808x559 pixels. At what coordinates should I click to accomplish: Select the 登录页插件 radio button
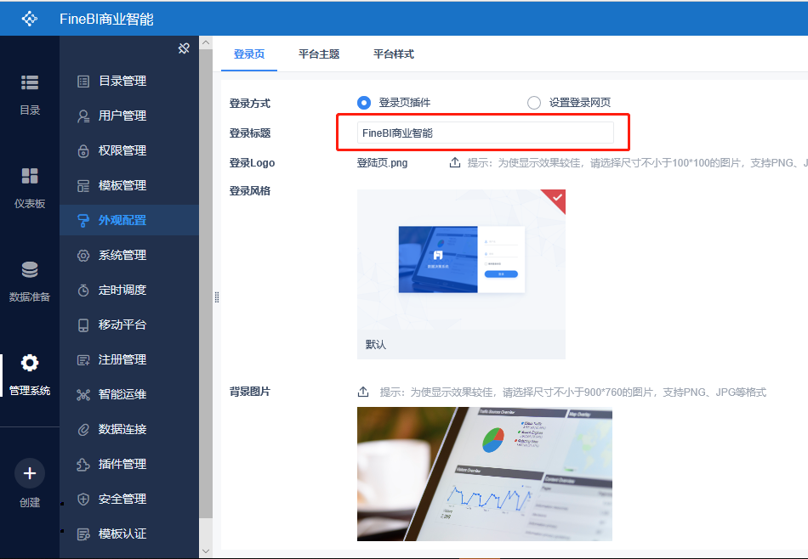pos(364,103)
